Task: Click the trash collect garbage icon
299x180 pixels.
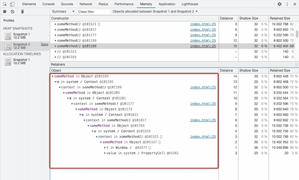Action: (x=22, y=11)
